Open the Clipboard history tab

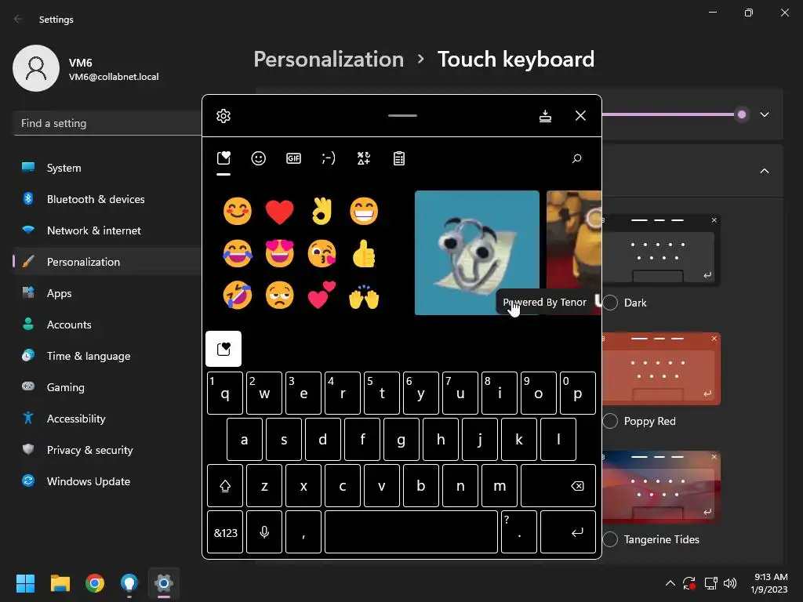point(399,158)
